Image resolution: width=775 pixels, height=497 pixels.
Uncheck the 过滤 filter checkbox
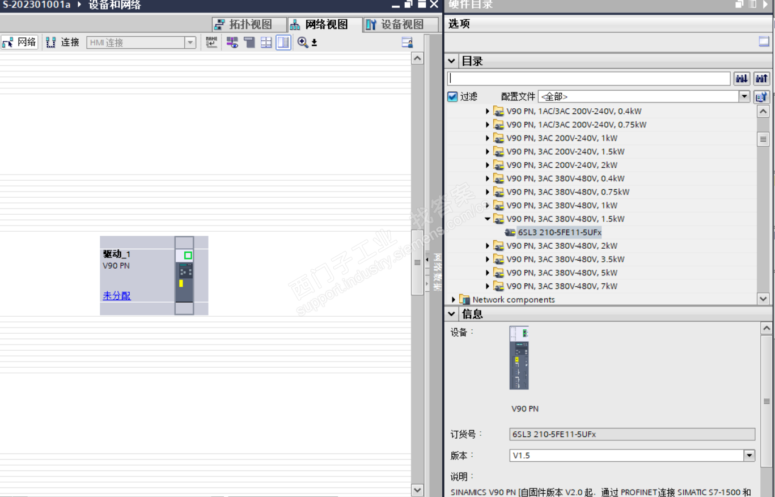(x=452, y=97)
